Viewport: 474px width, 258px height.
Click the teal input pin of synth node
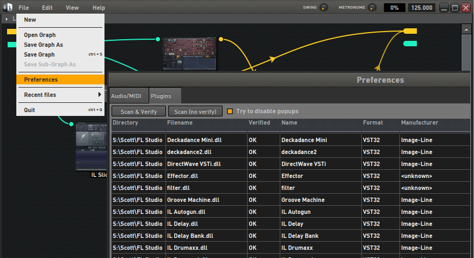[x=157, y=39]
